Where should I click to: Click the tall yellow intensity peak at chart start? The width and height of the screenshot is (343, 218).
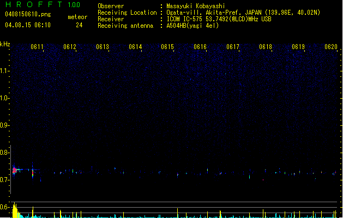pos(15,210)
